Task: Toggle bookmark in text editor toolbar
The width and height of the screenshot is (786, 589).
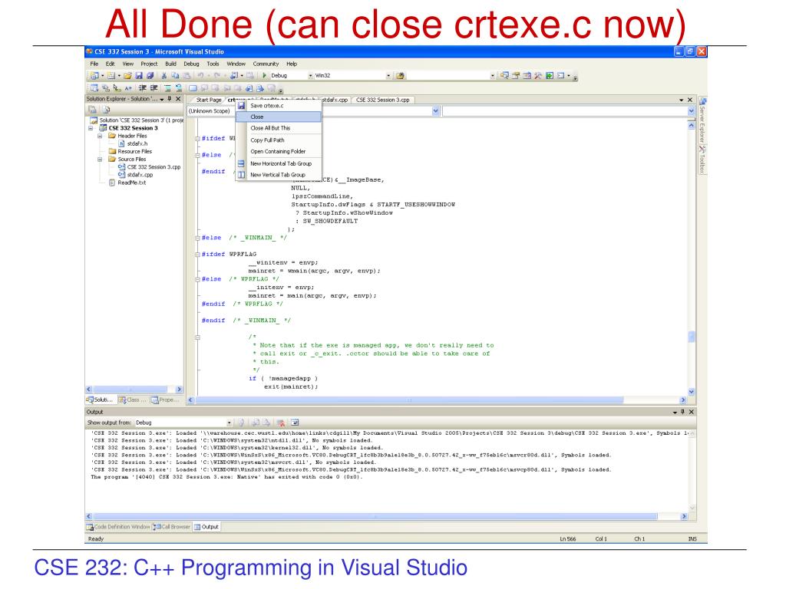Action: tap(193, 88)
